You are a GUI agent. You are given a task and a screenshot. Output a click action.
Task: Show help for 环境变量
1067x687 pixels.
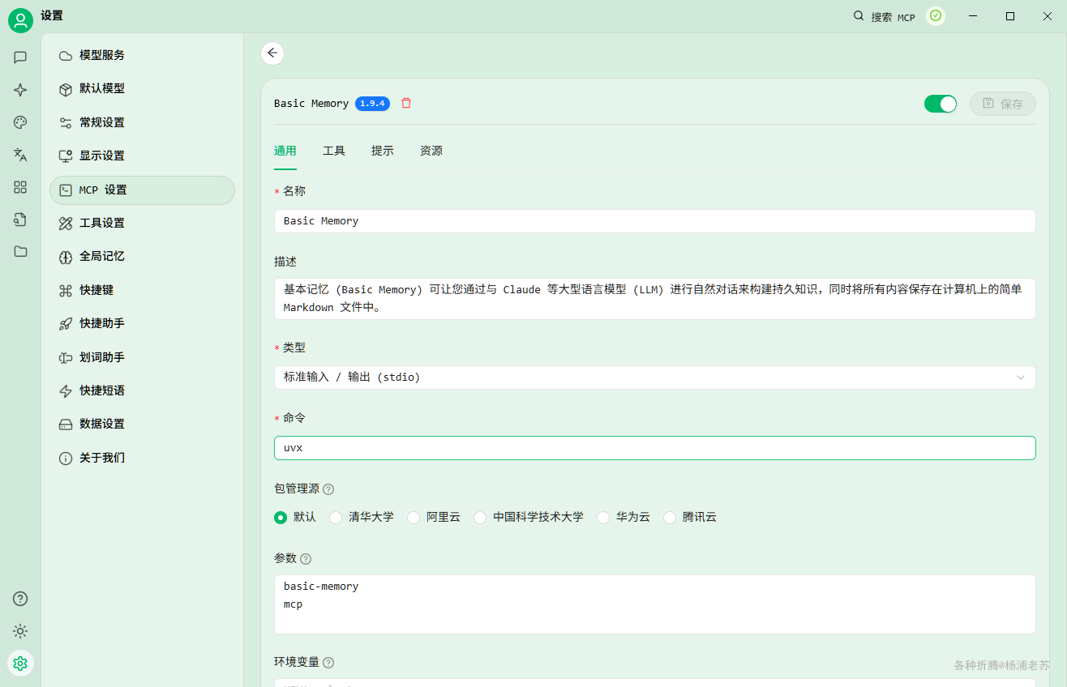click(x=328, y=663)
